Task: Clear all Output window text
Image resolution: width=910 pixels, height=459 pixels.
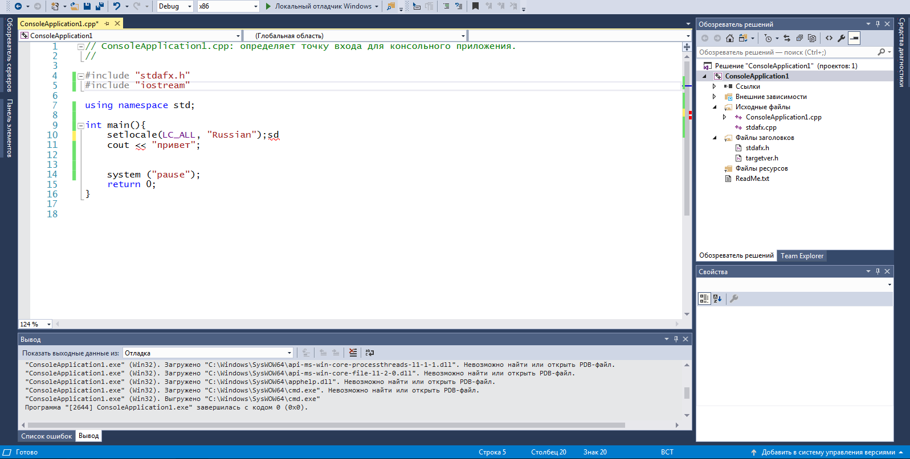Action: click(353, 353)
